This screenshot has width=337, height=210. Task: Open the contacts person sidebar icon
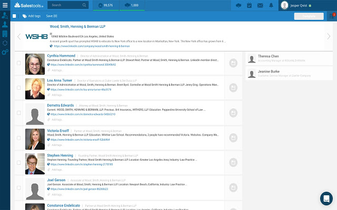click(5, 25)
